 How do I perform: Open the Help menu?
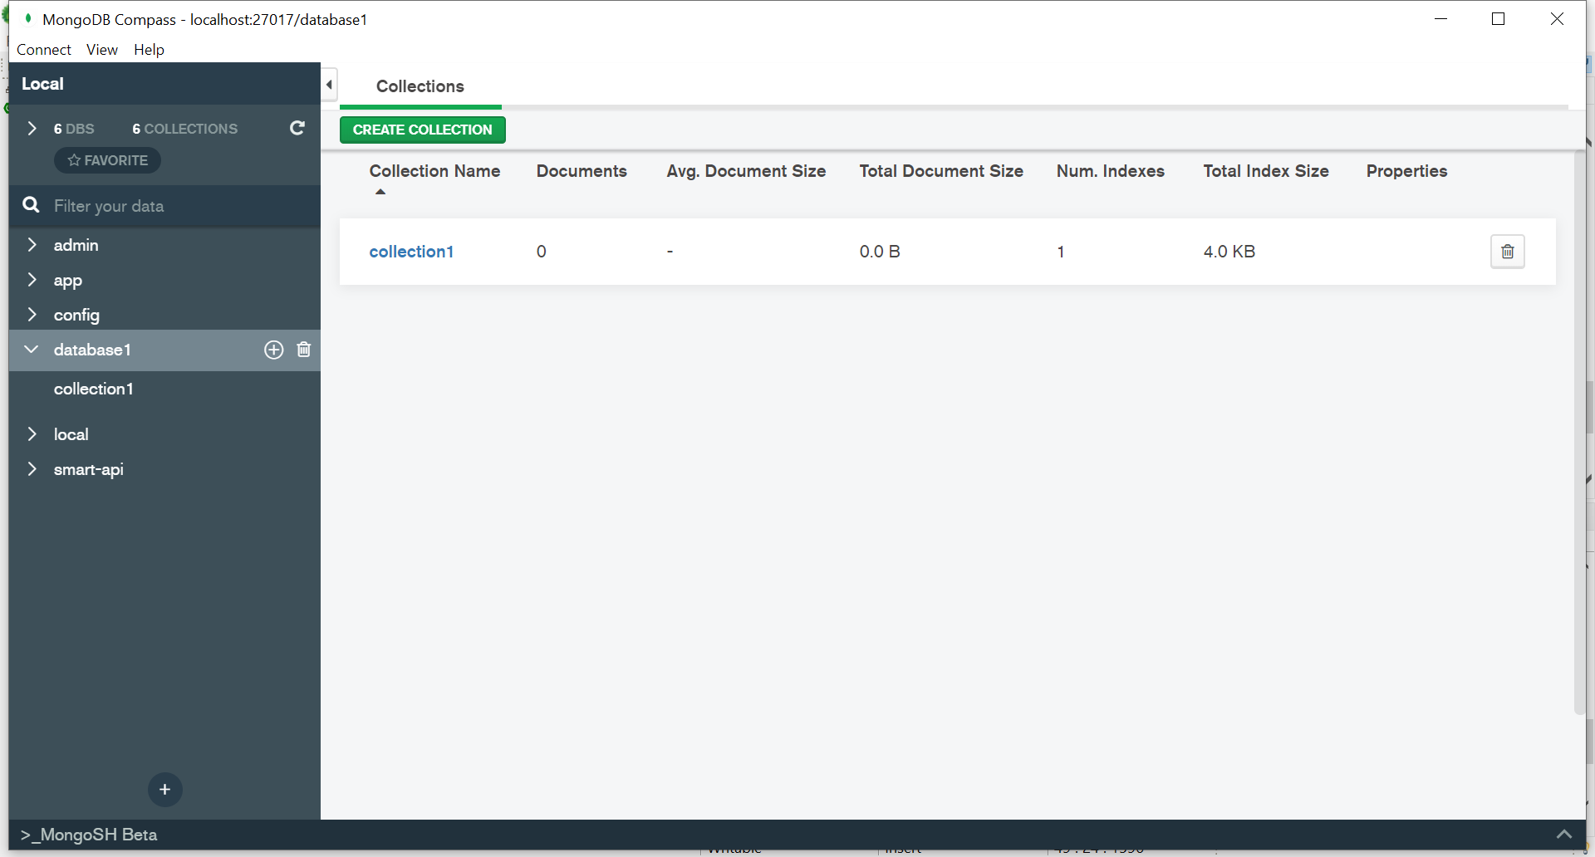149,50
